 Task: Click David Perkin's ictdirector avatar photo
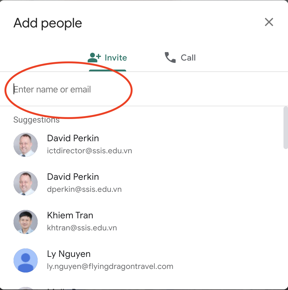[26, 145]
